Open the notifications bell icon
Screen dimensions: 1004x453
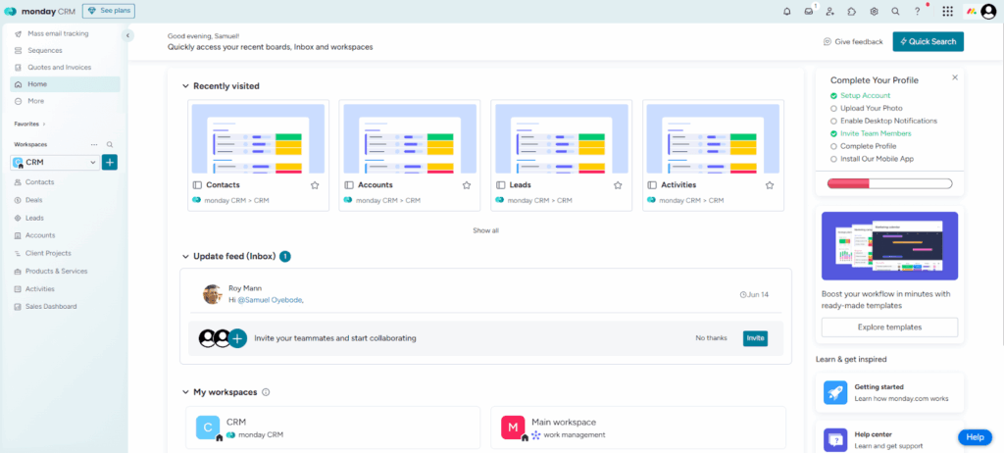click(786, 12)
